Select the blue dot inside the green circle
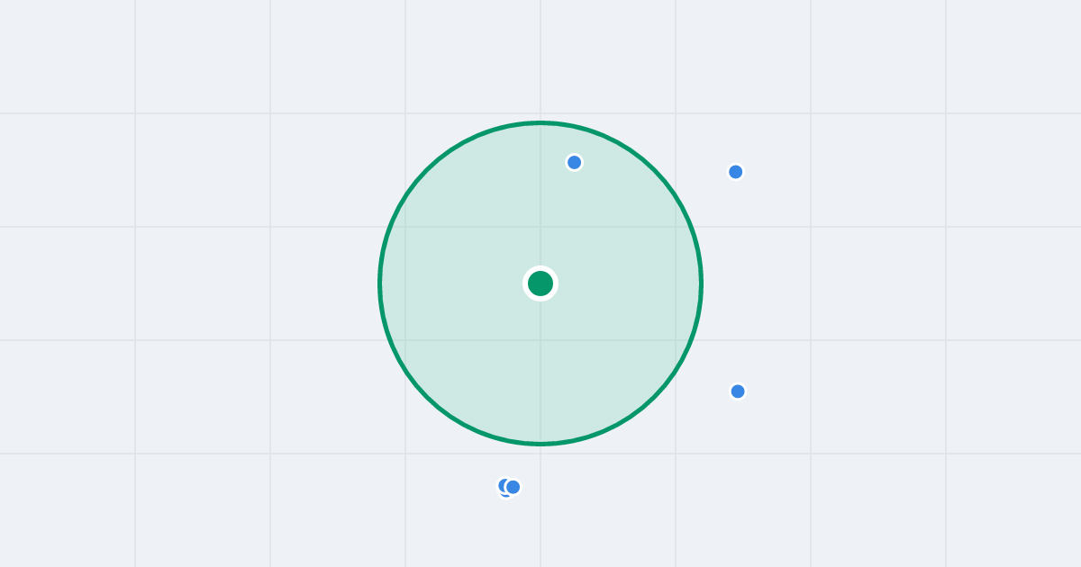This screenshot has height=567, width=1081. 574,163
